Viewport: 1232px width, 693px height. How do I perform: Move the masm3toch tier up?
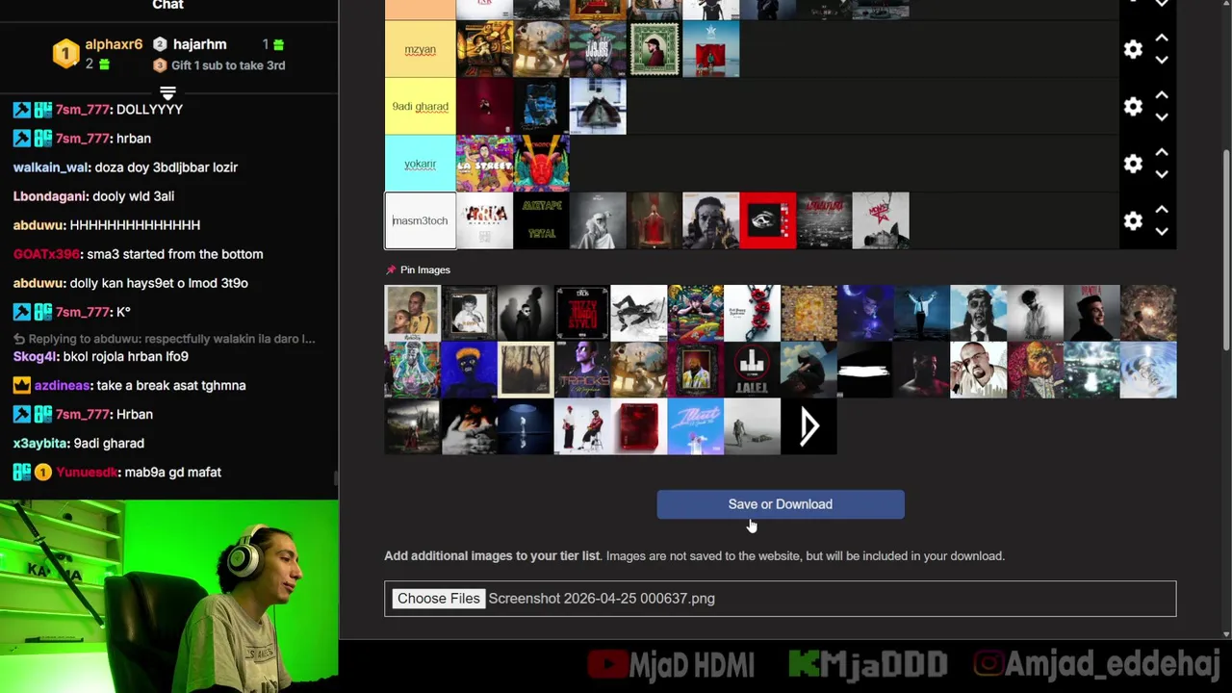click(x=1162, y=209)
